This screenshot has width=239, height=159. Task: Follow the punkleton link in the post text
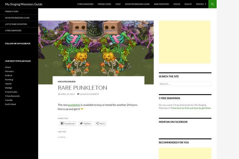click(x=74, y=105)
